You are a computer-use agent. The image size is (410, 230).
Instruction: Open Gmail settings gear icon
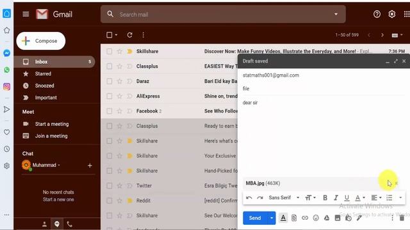[391, 14]
